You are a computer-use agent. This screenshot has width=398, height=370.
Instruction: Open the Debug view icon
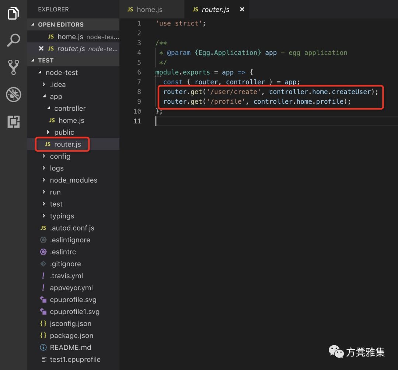point(13,94)
